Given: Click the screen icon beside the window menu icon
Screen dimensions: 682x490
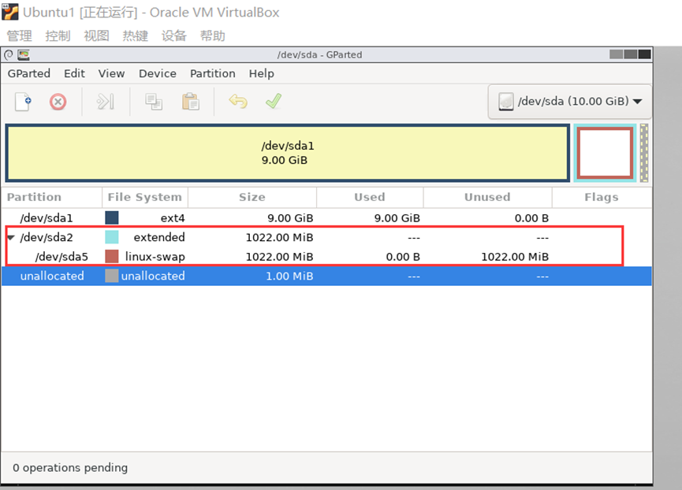Looking at the screenshot, I should (24, 54).
